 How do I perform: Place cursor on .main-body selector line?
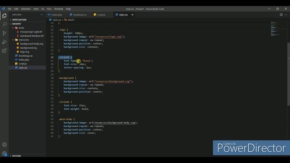(x=67, y=119)
